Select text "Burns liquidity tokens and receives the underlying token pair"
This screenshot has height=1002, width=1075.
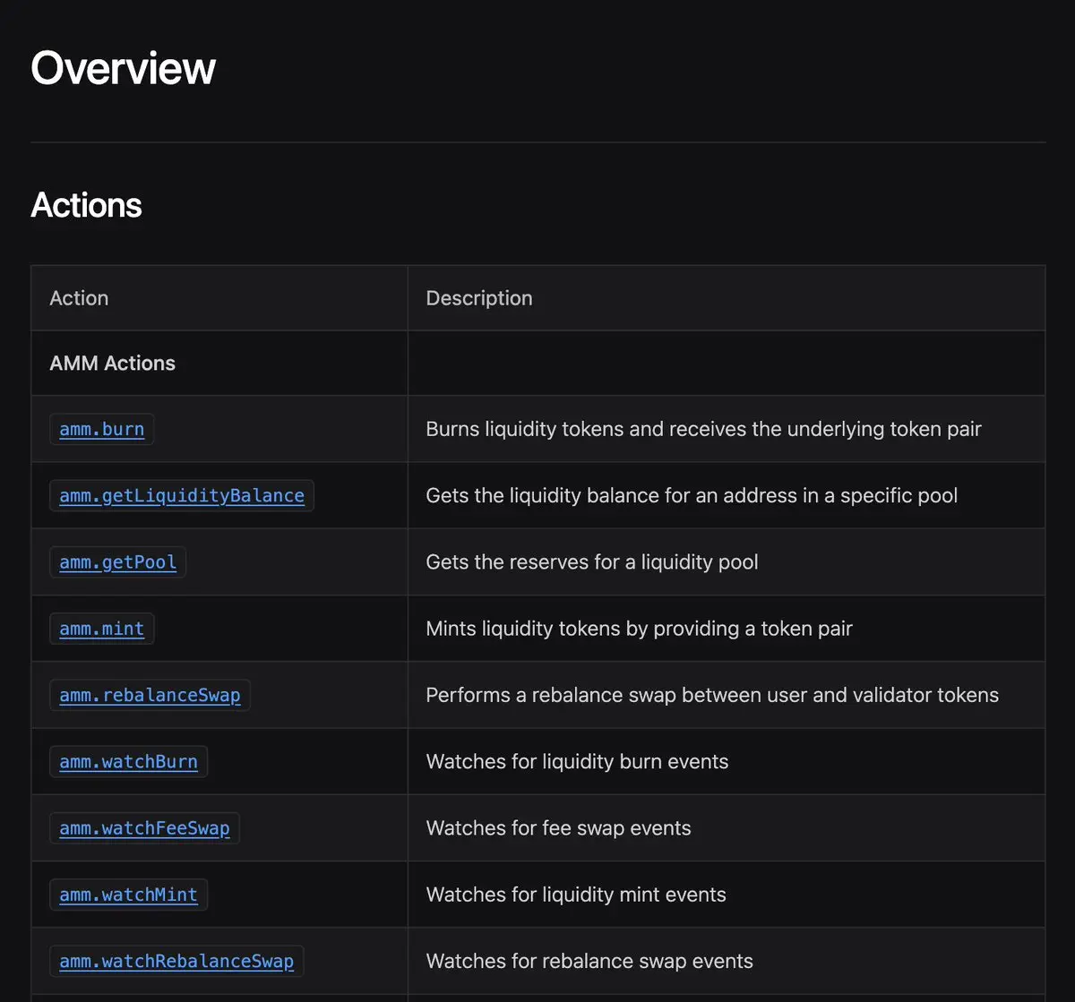[x=703, y=429]
